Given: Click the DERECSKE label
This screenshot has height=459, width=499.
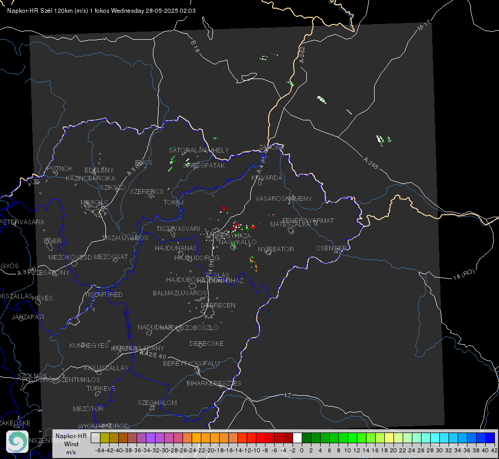Looking at the screenshot, I should coord(206,343).
